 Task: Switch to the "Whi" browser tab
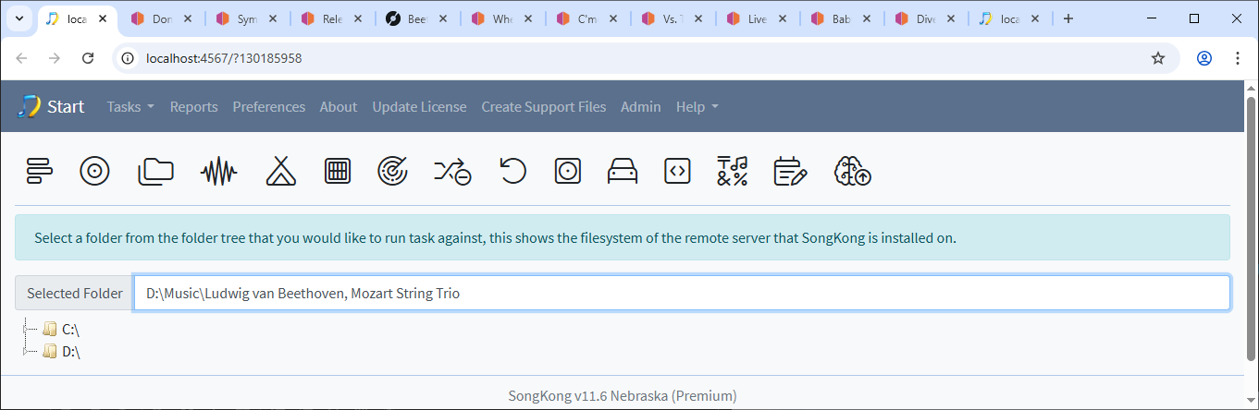point(503,18)
